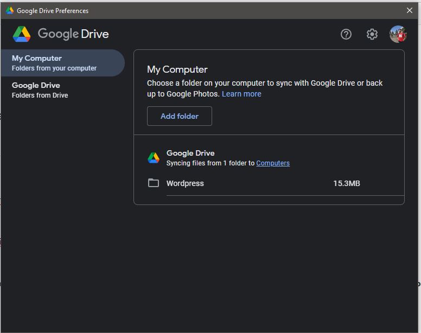Click the Google Drive logo in header

tap(22, 34)
